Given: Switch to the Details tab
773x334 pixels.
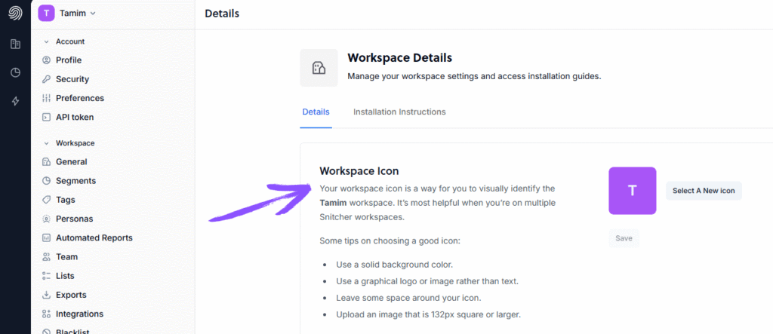Looking at the screenshot, I should point(316,112).
